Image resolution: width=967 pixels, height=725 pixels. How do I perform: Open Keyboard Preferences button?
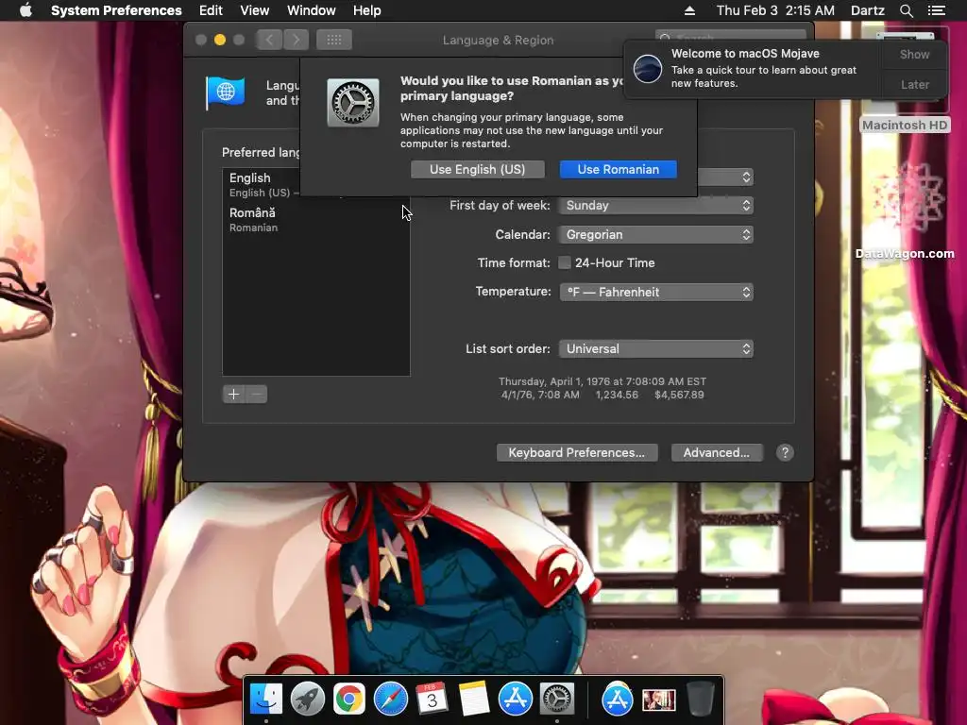point(577,453)
